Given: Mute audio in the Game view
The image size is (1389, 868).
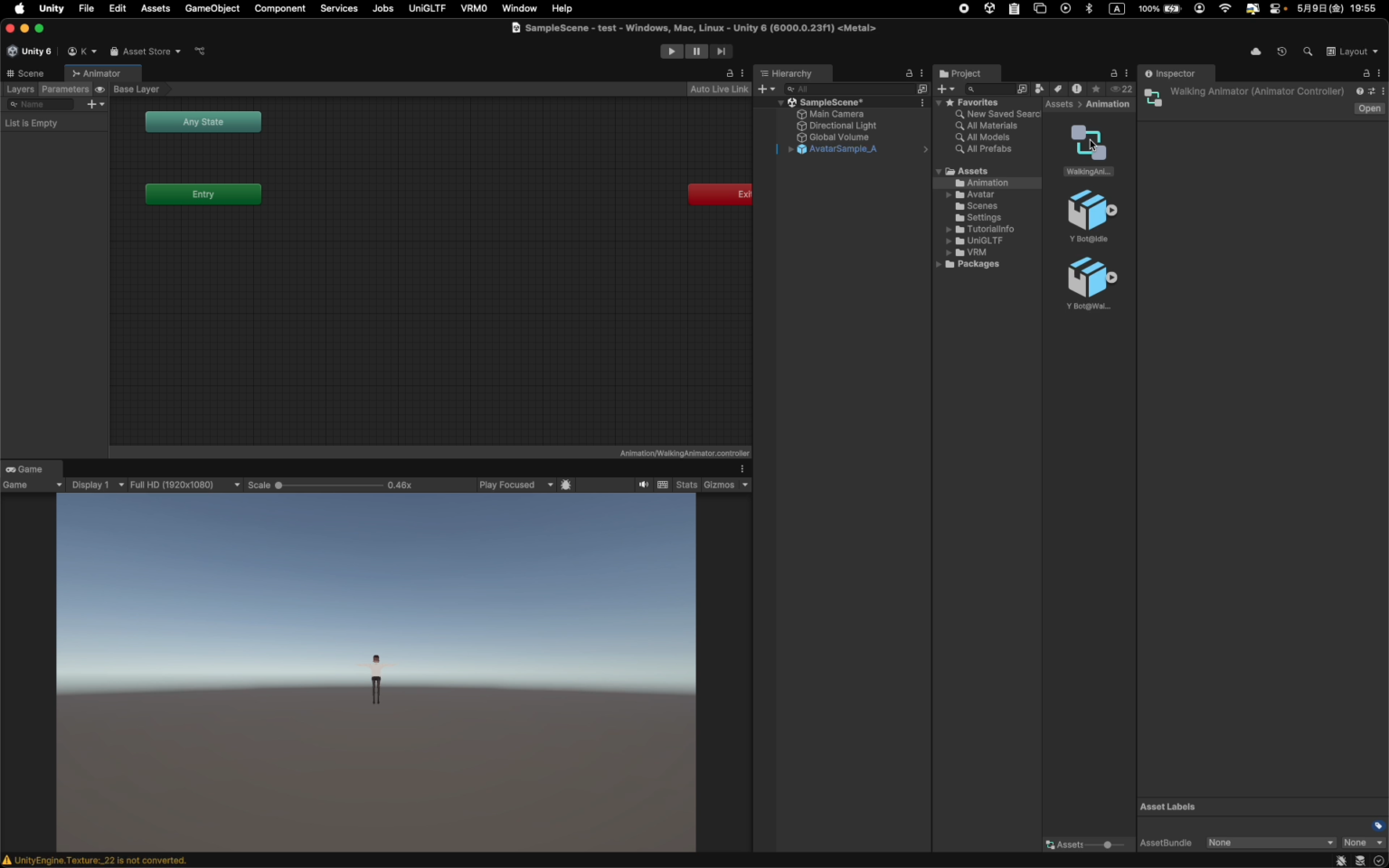Looking at the screenshot, I should [x=643, y=485].
